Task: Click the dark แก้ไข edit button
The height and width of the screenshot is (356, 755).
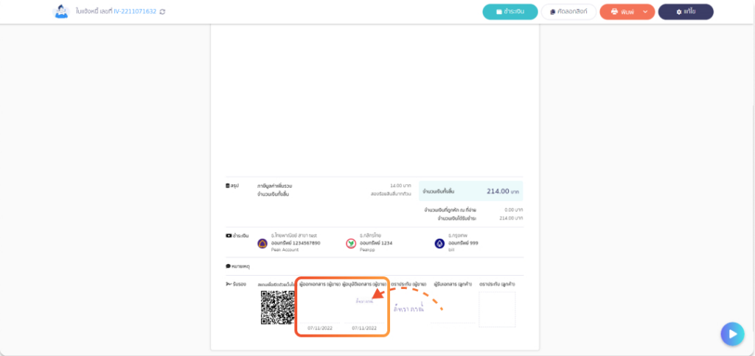Action: pos(686,12)
